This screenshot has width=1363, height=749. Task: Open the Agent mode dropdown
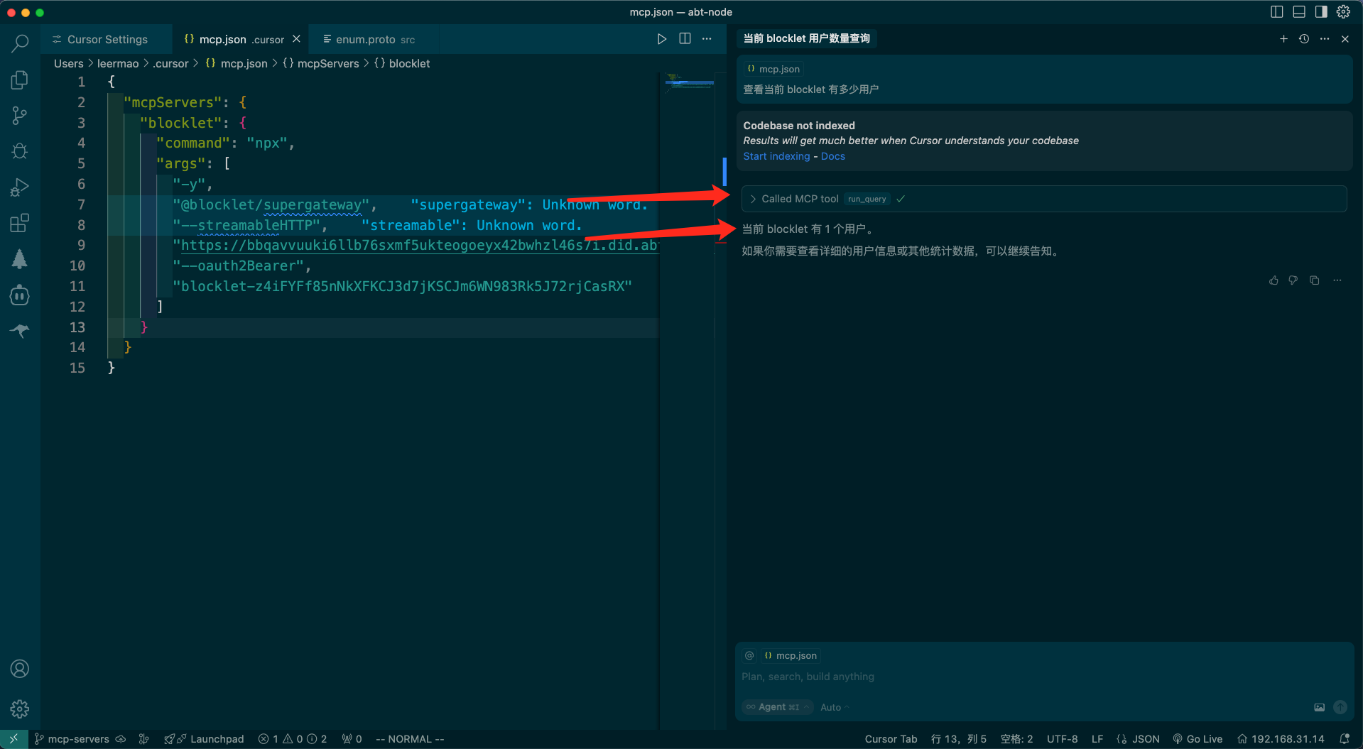pyautogui.click(x=778, y=707)
